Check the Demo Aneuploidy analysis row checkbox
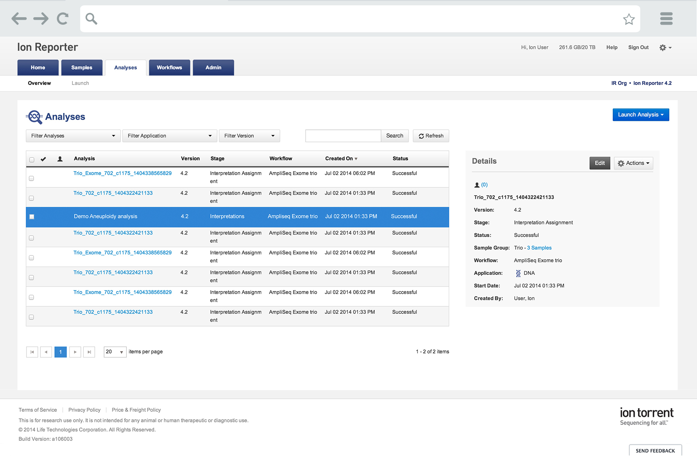 [x=32, y=217]
